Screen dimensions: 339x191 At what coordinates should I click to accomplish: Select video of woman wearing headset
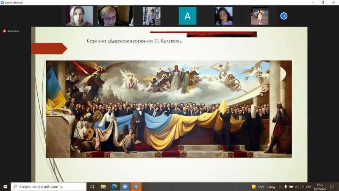[x=115, y=16]
